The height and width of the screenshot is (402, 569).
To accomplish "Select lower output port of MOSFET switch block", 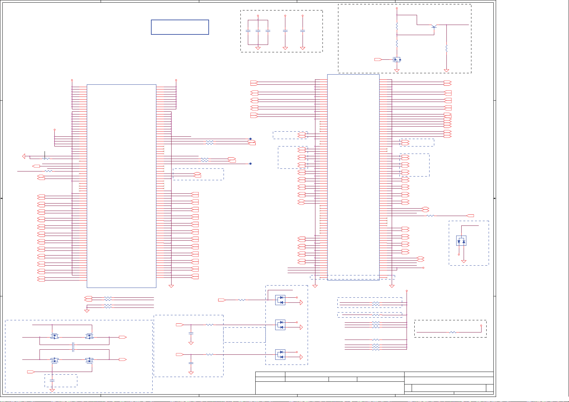I will [123, 359].
